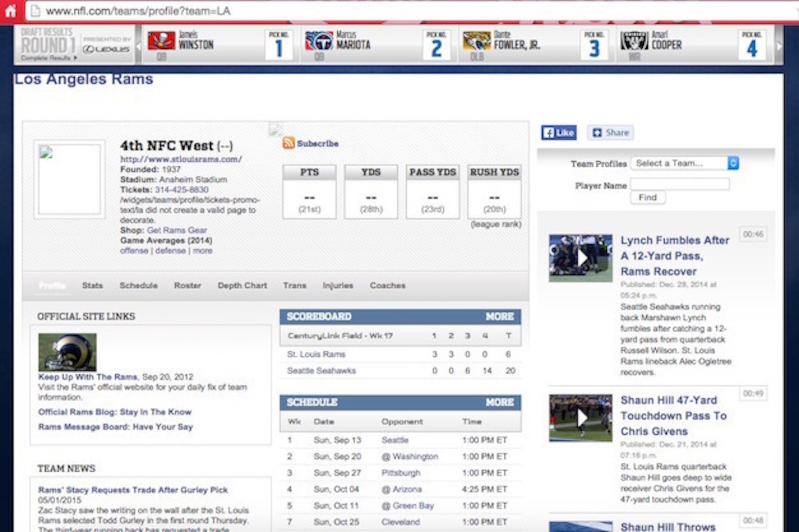Click the Jacksonville Jaguars logo
Image resolution: width=799 pixels, height=532 pixels.
(x=477, y=41)
